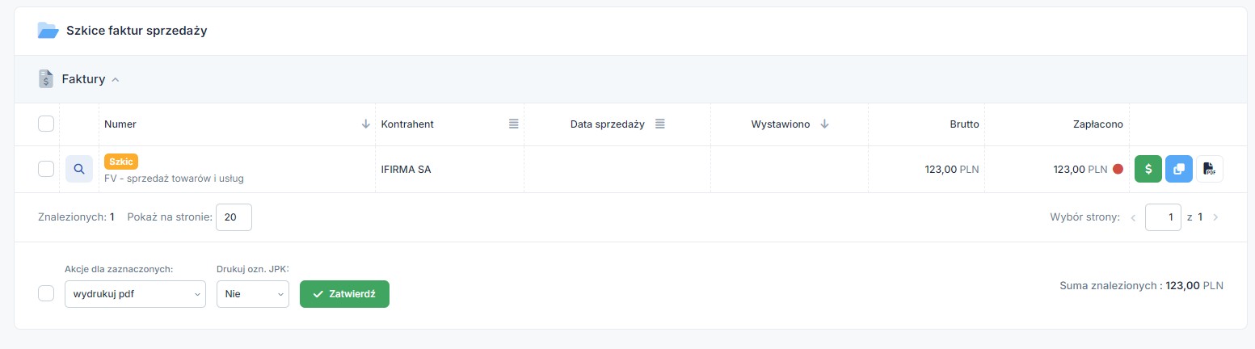Click the Zatwierdź button
The height and width of the screenshot is (349, 1255).
tap(344, 294)
